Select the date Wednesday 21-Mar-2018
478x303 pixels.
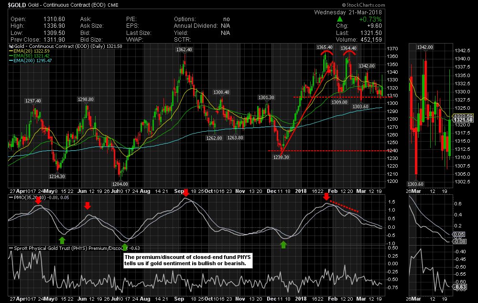[348, 12]
